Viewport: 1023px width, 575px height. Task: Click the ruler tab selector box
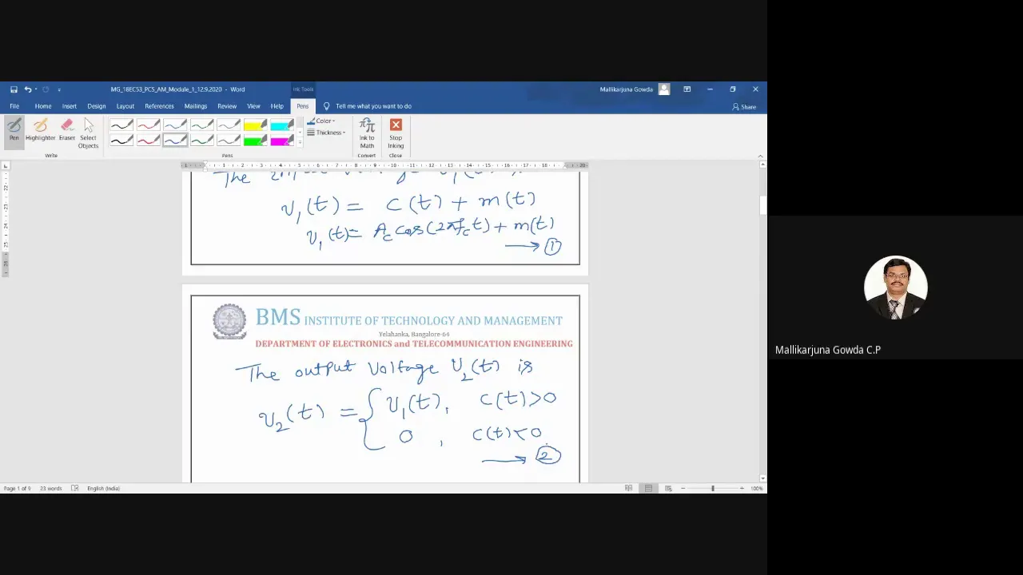tap(6, 166)
